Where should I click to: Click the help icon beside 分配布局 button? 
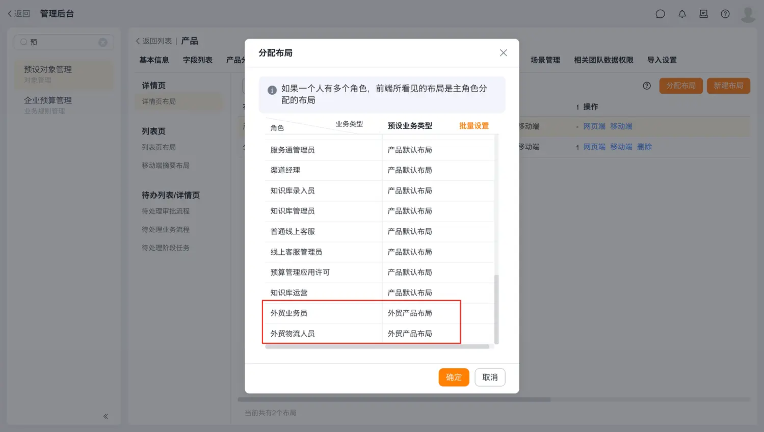[x=647, y=86]
